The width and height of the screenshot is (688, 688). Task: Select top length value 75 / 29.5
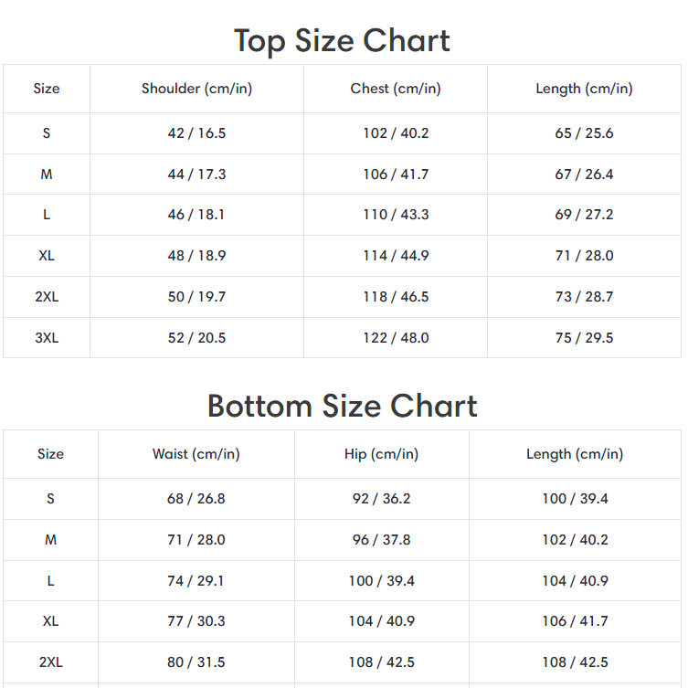(x=584, y=338)
